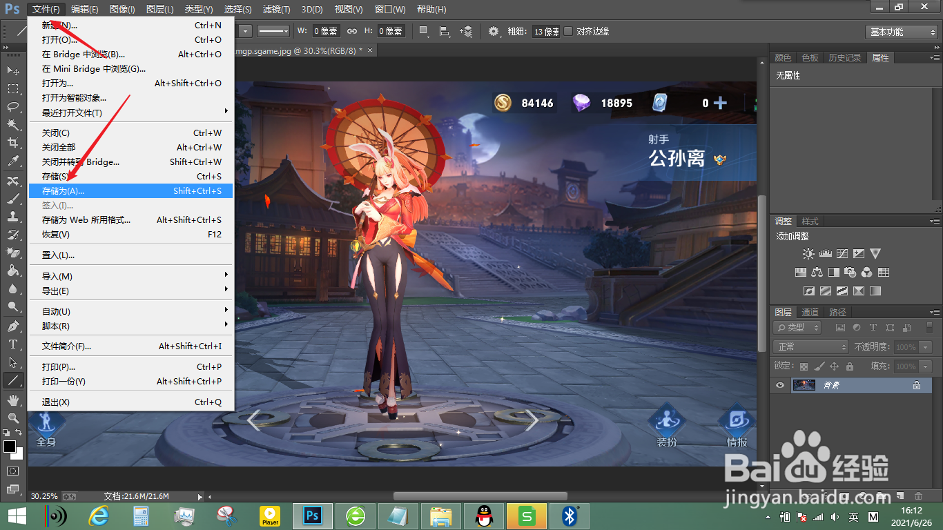Image resolution: width=943 pixels, height=530 pixels.
Task: Select the Hand tool
Action: click(x=12, y=400)
